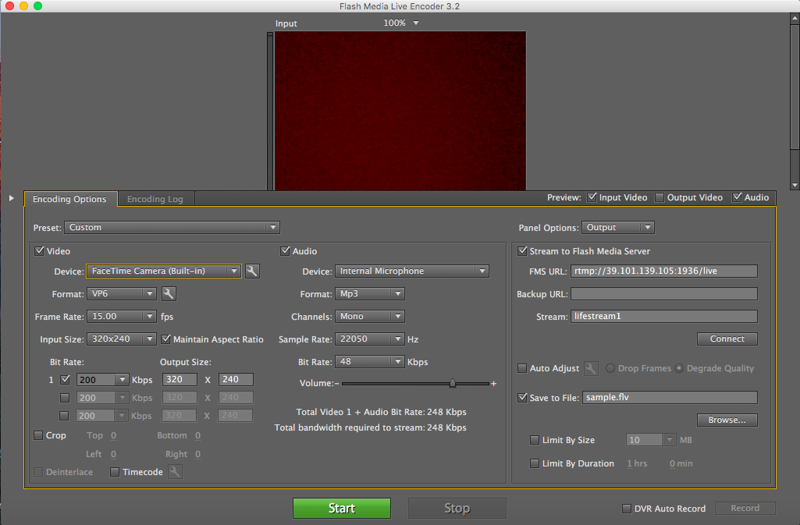This screenshot has width=800, height=525.
Task: Open the Frame Rate dropdown
Action: click(x=122, y=317)
